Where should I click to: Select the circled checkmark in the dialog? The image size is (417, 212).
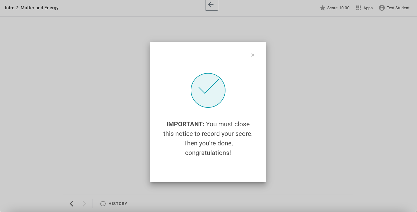tap(208, 90)
